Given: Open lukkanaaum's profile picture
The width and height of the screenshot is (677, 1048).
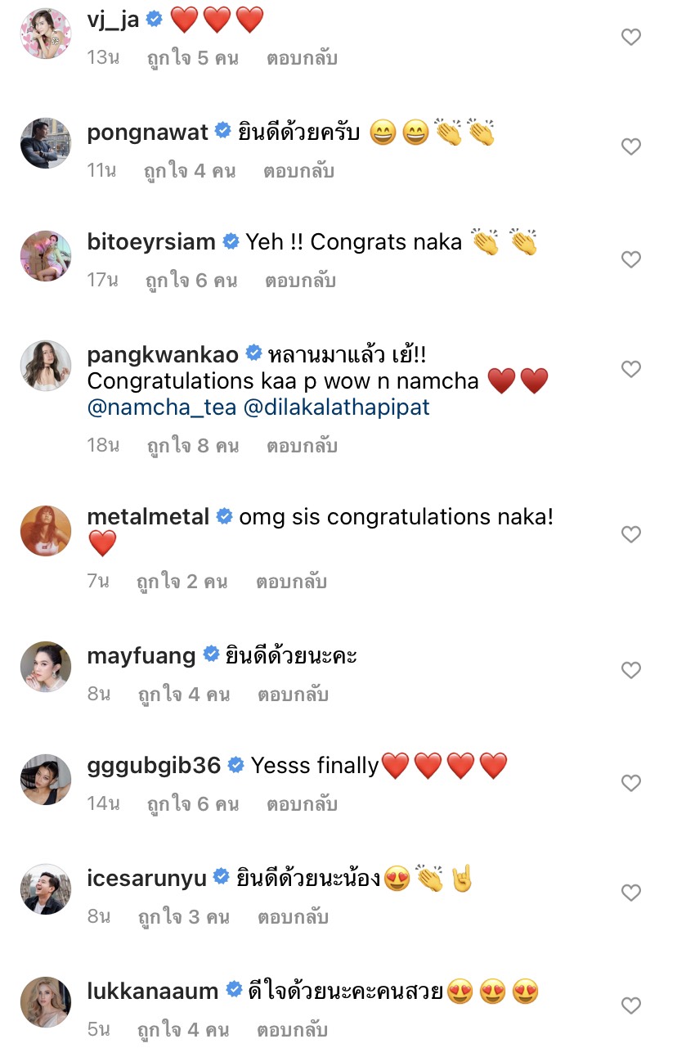Looking at the screenshot, I should coord(46,1001).
